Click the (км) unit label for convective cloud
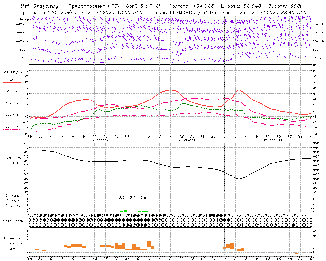This screenshot has width=326, height=261. click(x=13, y=248)
